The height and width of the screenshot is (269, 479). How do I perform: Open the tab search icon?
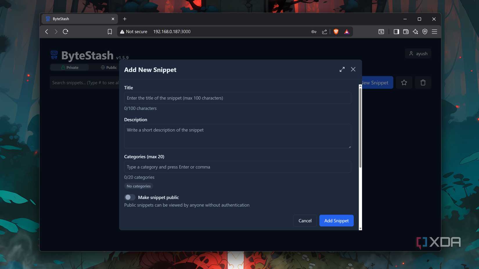coord(381,32)
